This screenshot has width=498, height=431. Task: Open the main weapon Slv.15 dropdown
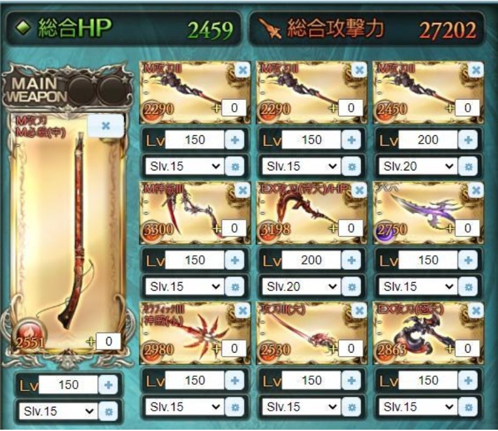point(58,411)
